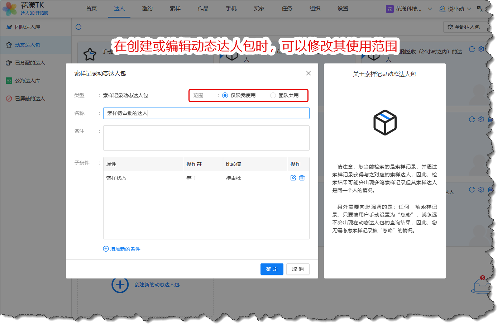This screenshot has width=502, height=329.
Task: Refresh the second dynamic package card
Action: pos(472,119)
